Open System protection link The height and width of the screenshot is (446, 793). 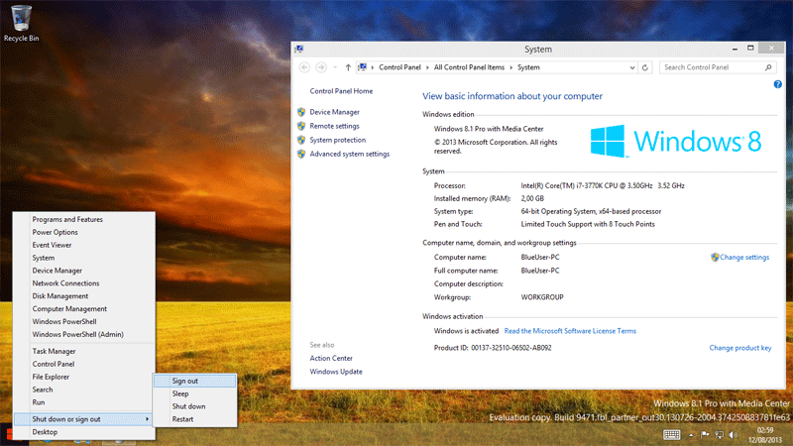(337, 140)
